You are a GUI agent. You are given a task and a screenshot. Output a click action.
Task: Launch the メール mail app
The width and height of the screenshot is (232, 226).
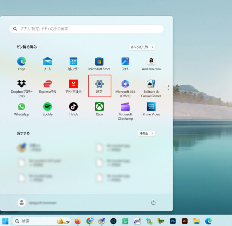click(47, 64)
